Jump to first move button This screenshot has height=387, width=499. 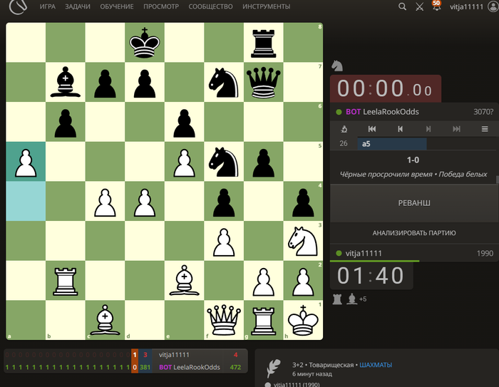pos(372,129)
